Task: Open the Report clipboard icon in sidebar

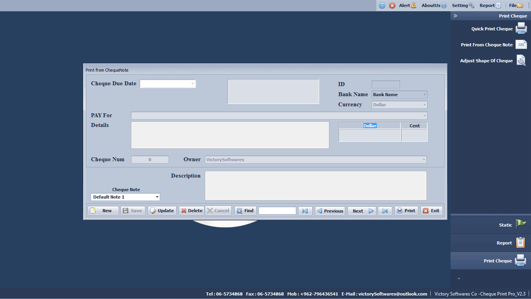Action: (521, 243)
